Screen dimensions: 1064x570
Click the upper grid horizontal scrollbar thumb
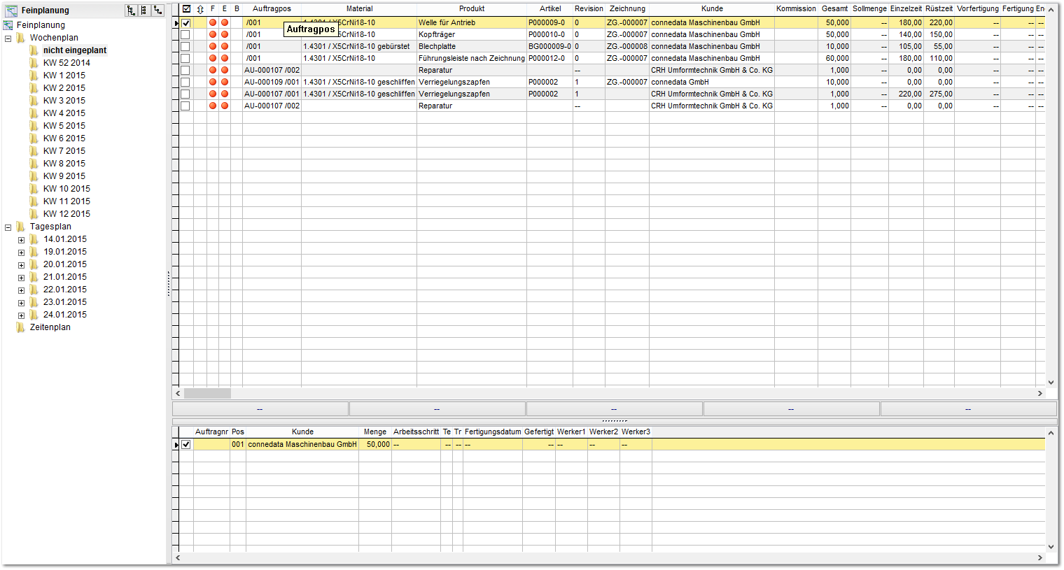pos(207,394)
